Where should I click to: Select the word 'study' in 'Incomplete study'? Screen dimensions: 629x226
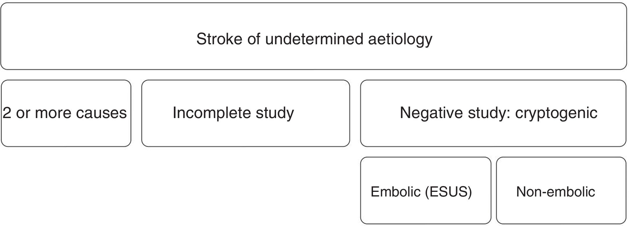click(275, 113)
